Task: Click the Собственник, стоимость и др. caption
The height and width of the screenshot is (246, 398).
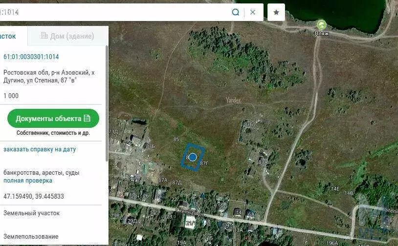Action: tap(53, 133)
